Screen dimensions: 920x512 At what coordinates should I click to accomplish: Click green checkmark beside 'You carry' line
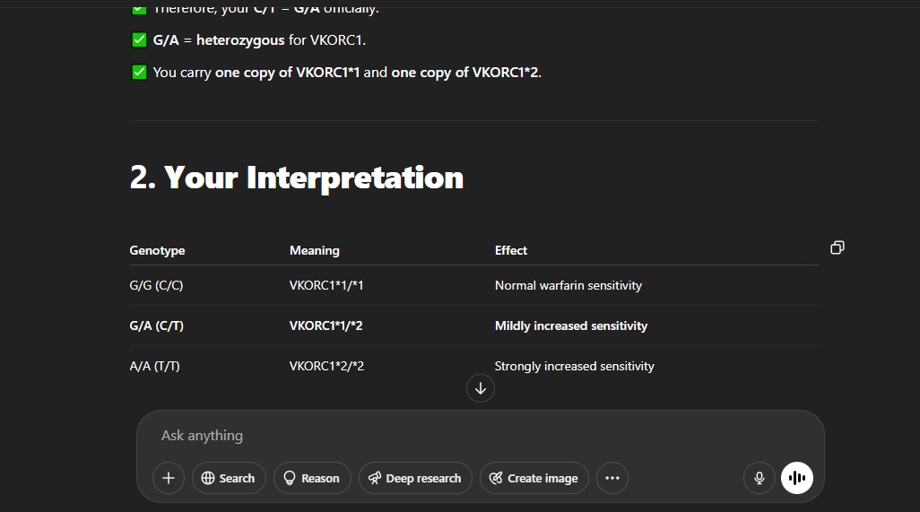[139, 72]
